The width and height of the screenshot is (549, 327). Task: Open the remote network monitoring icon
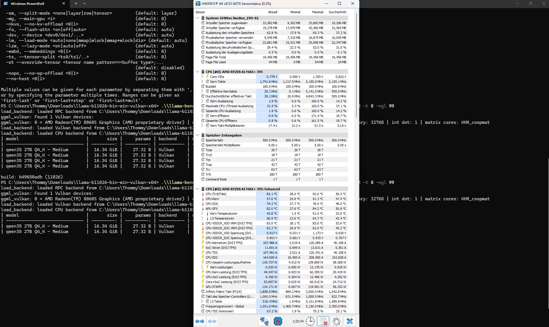pos(264,321)
